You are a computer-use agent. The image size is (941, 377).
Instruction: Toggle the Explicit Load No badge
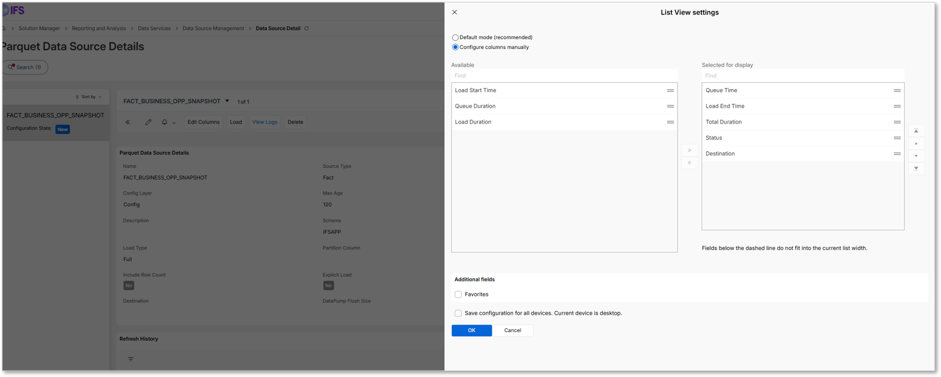329,286
